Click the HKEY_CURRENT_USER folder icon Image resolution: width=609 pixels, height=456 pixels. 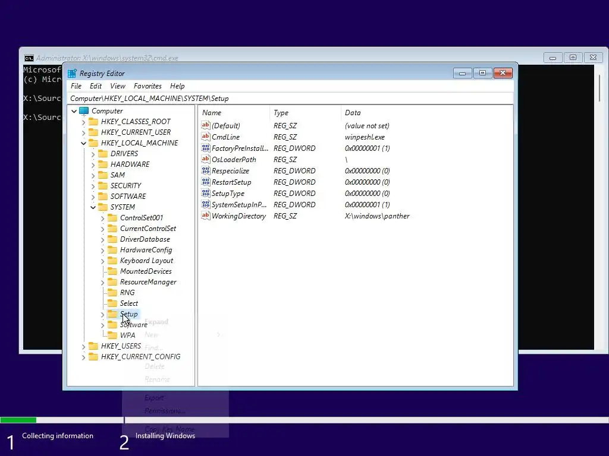tap(93, 132)
